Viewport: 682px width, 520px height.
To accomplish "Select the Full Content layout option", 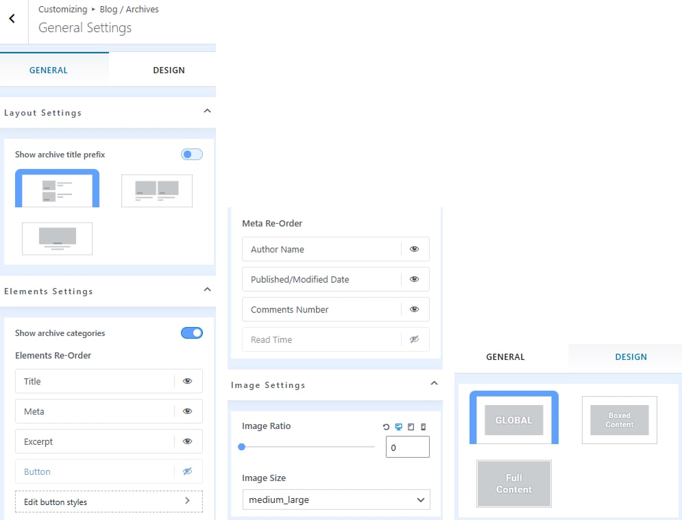I will pos(514,484).
